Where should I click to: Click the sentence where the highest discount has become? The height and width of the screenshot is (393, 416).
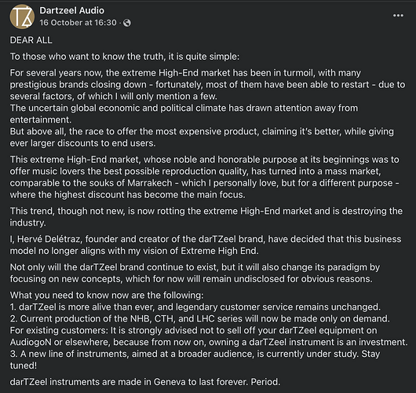128,195
